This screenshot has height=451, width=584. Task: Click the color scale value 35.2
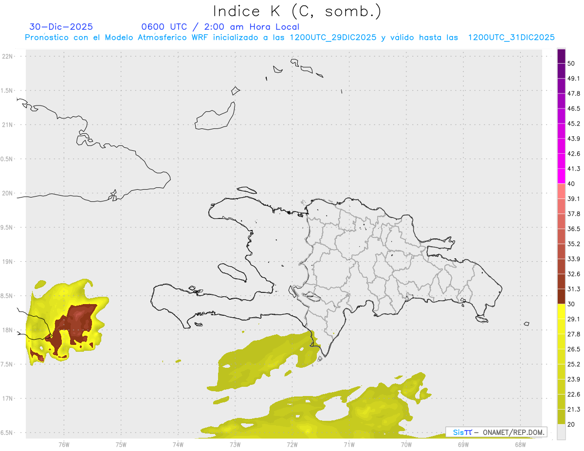tap(574, 244)
